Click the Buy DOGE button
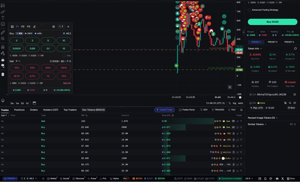Image resolution: width=300 pixels, height=182 pixels. [x=272, y=22]
